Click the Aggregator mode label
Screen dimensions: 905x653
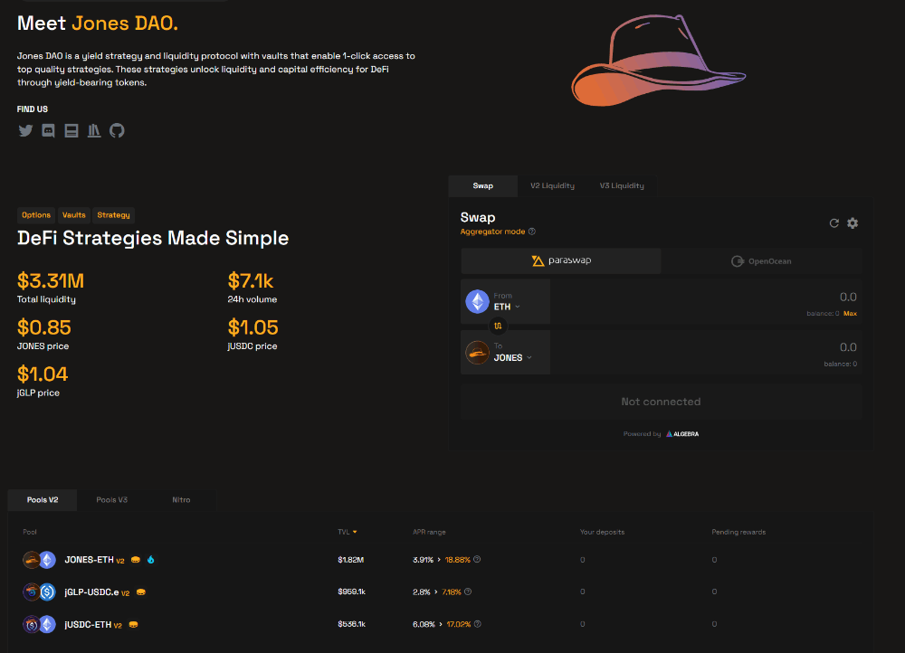tap(492, 232)
